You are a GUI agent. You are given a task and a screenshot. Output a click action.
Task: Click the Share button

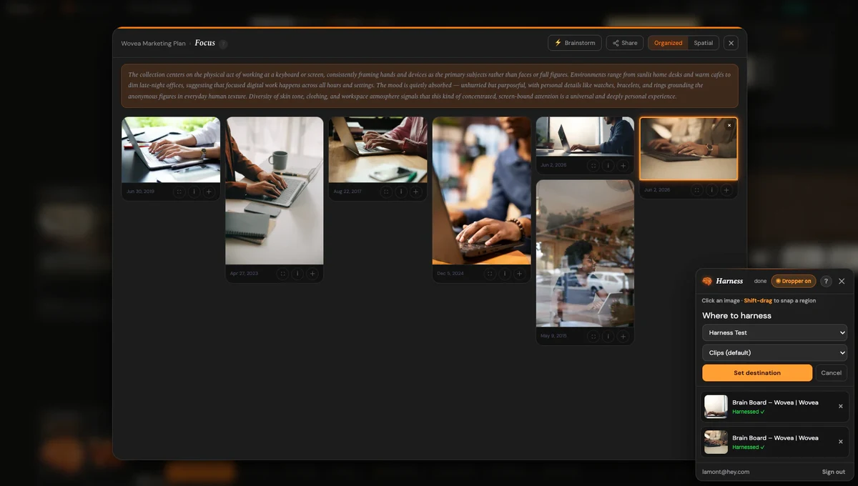point(625,43)
